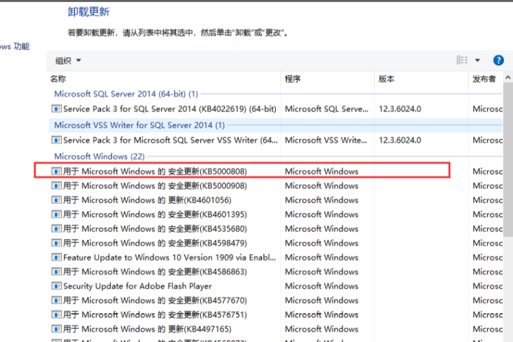Click the icon beside the KB4497165 update

point(56,328)
